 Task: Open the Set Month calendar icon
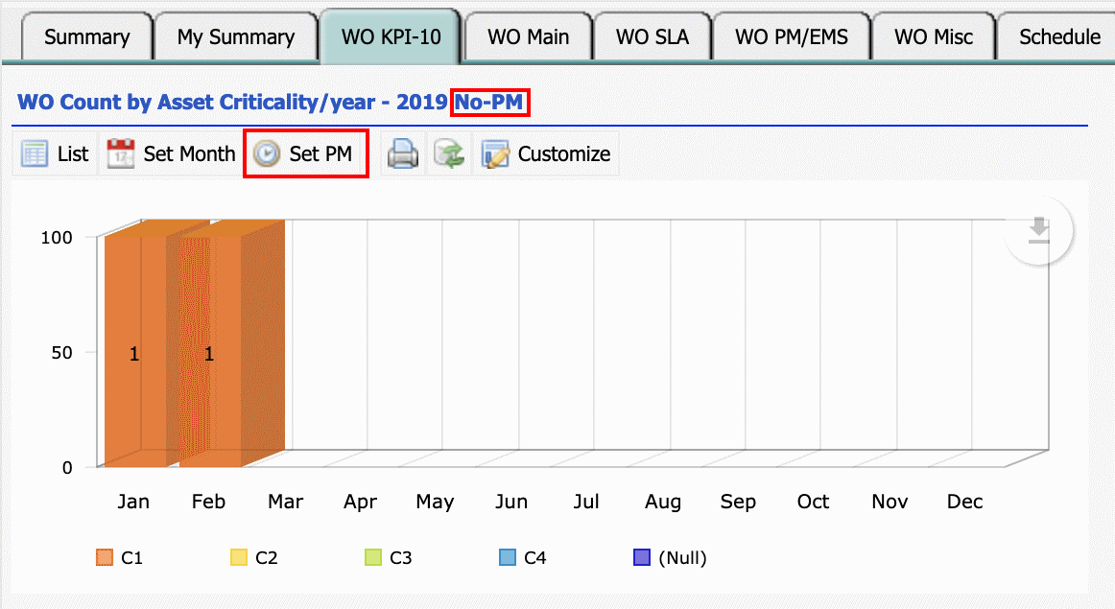coord(119,153)
